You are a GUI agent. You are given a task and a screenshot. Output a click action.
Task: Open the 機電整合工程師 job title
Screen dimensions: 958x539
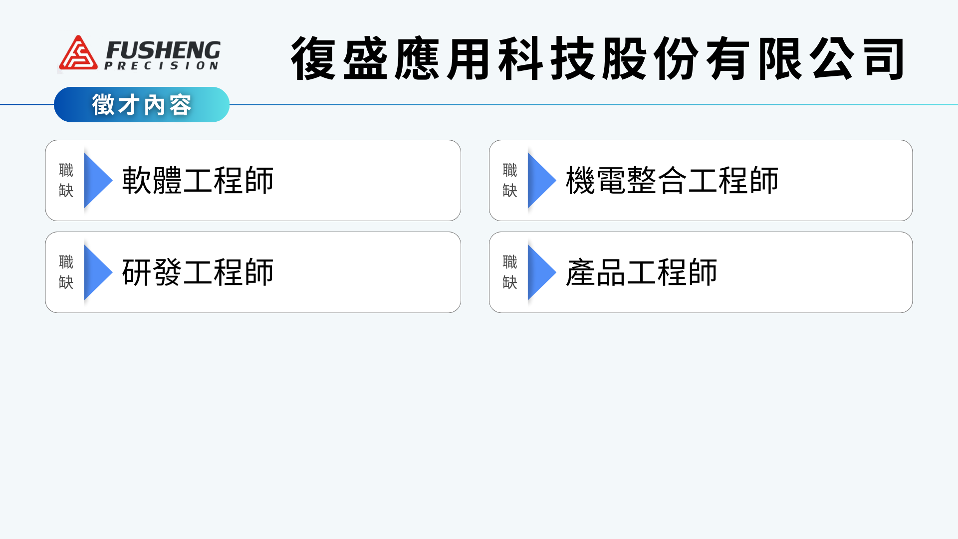click(x=672, y=180)
